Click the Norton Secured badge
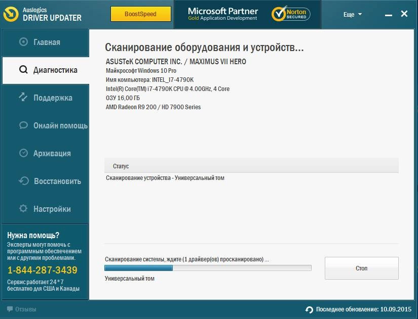 click(x=291, y=14)
